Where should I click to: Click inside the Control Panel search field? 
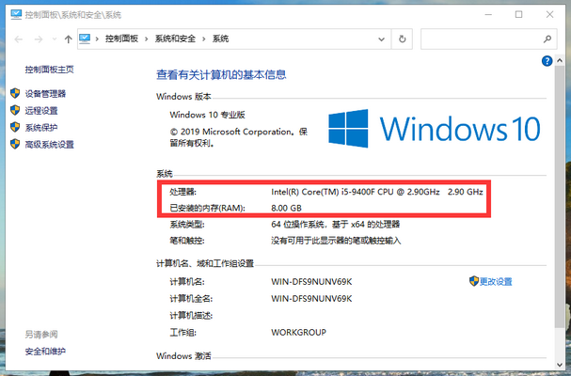coord(478,39)
